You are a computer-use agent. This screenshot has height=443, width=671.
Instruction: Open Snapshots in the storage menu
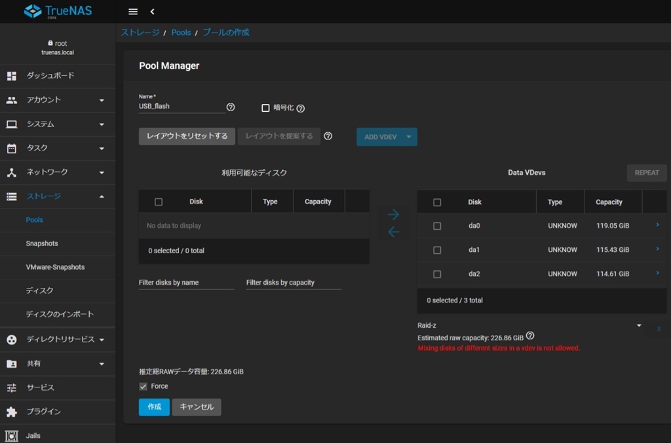pos(42,243)
